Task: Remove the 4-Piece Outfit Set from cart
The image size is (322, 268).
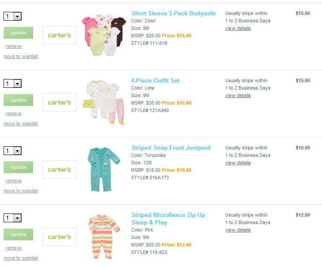Action: click(14, 113)
